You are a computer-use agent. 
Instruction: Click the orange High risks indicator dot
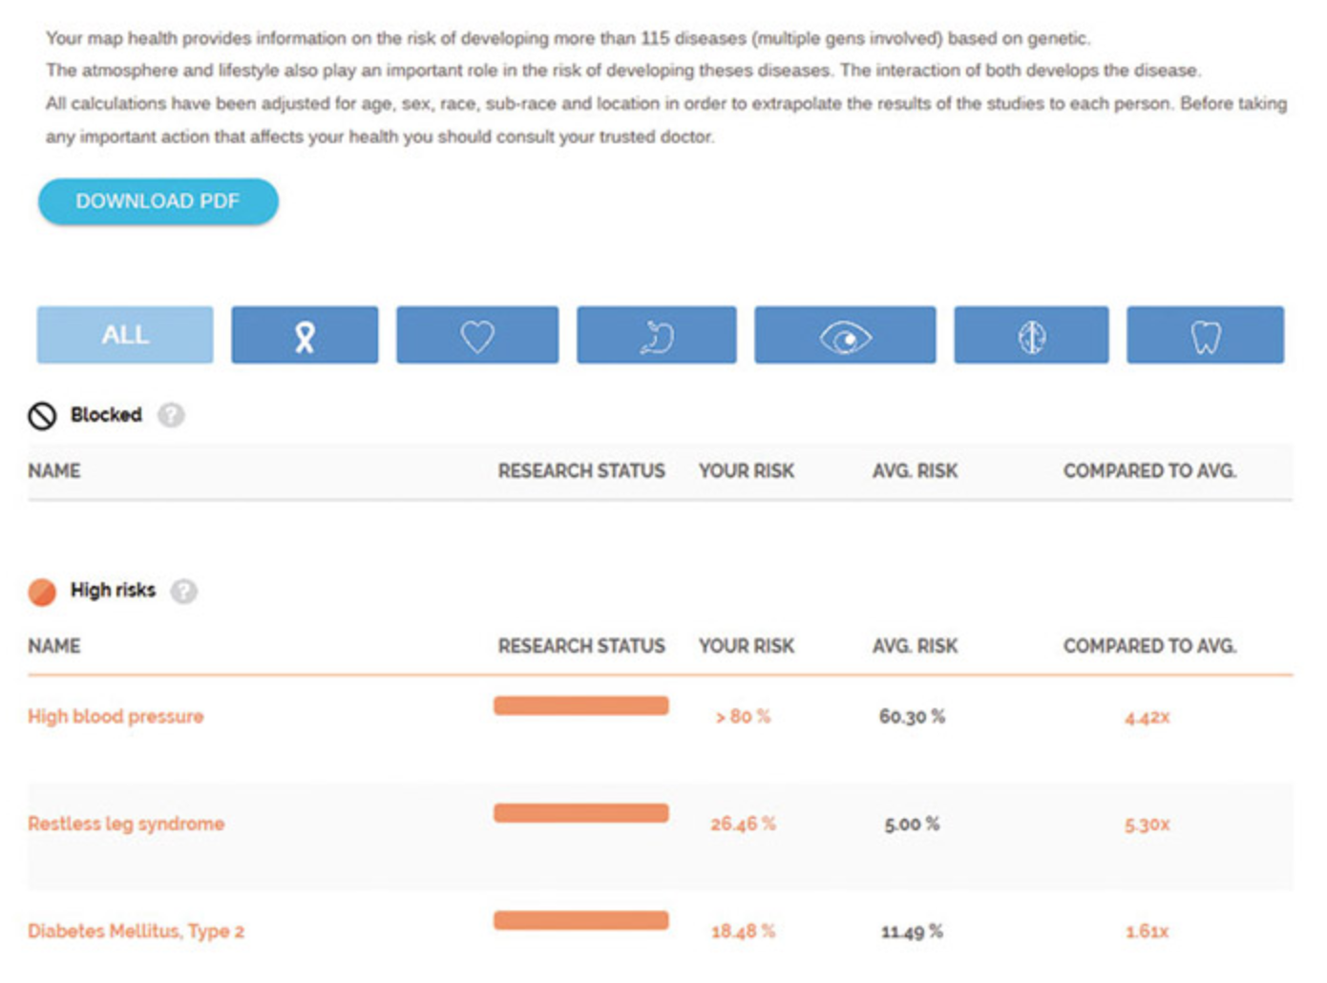coord(42,592)
